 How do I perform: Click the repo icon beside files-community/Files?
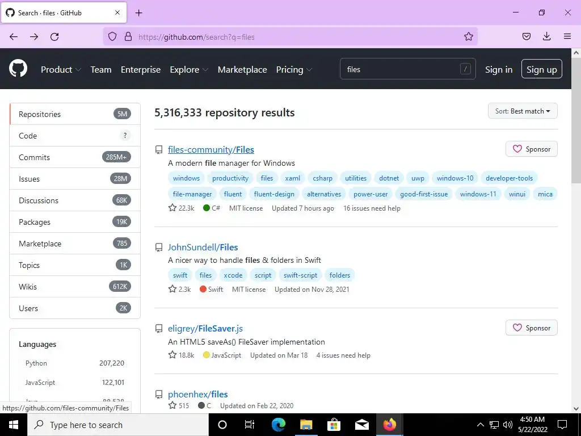pyautogui.click(x=159, y=150)
